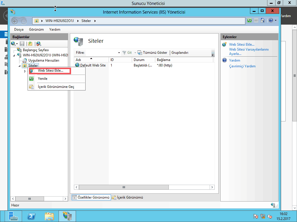Open the Filtre dropdown arrow

pyautogui.click(x=119, y=53)
